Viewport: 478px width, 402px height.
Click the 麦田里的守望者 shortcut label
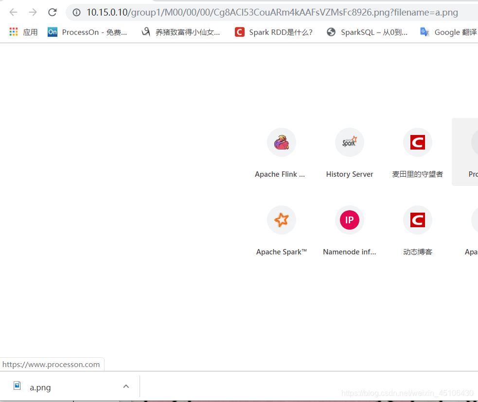point(417,174)
